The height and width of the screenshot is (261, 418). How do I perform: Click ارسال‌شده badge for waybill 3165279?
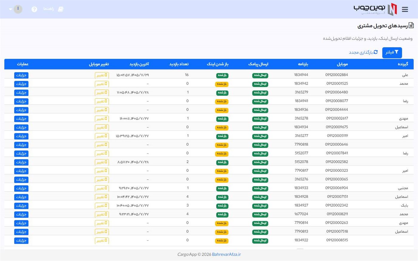pyautogui.click(x=260, y=92)
